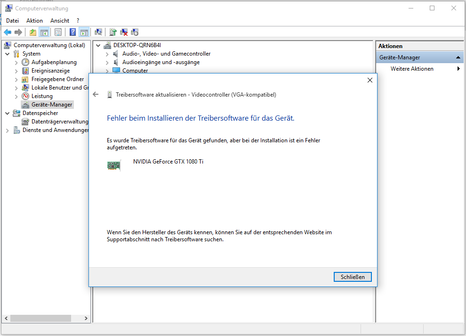
Task: Click the DESKTOP-QRN6B4I computer icon
Action: pos(107,45)
